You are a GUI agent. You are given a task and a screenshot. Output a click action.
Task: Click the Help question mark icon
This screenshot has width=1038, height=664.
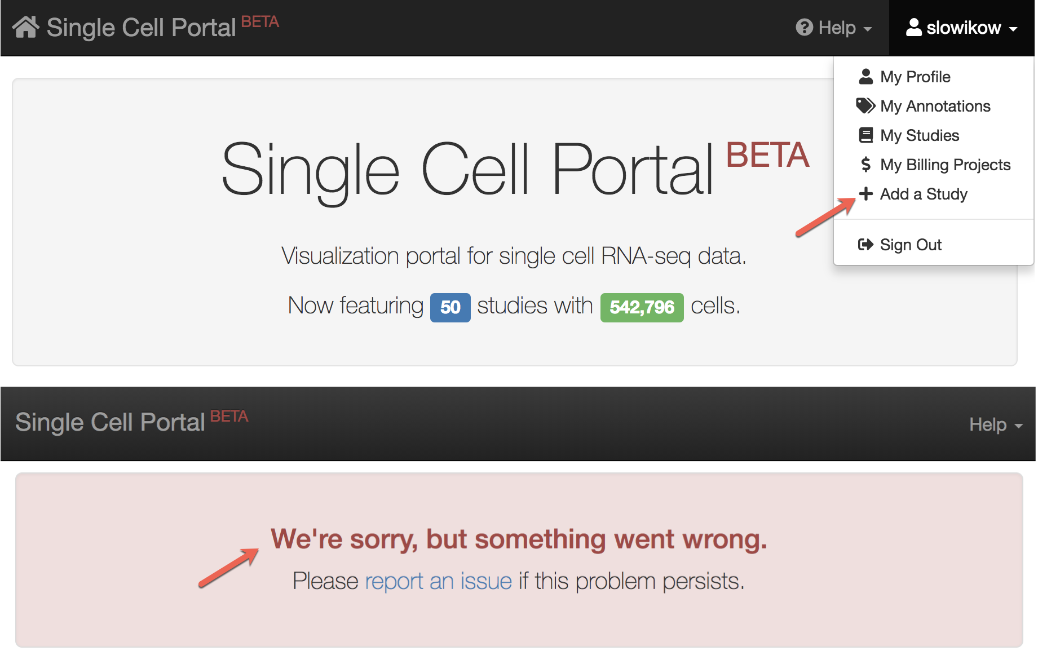[805, 26]
